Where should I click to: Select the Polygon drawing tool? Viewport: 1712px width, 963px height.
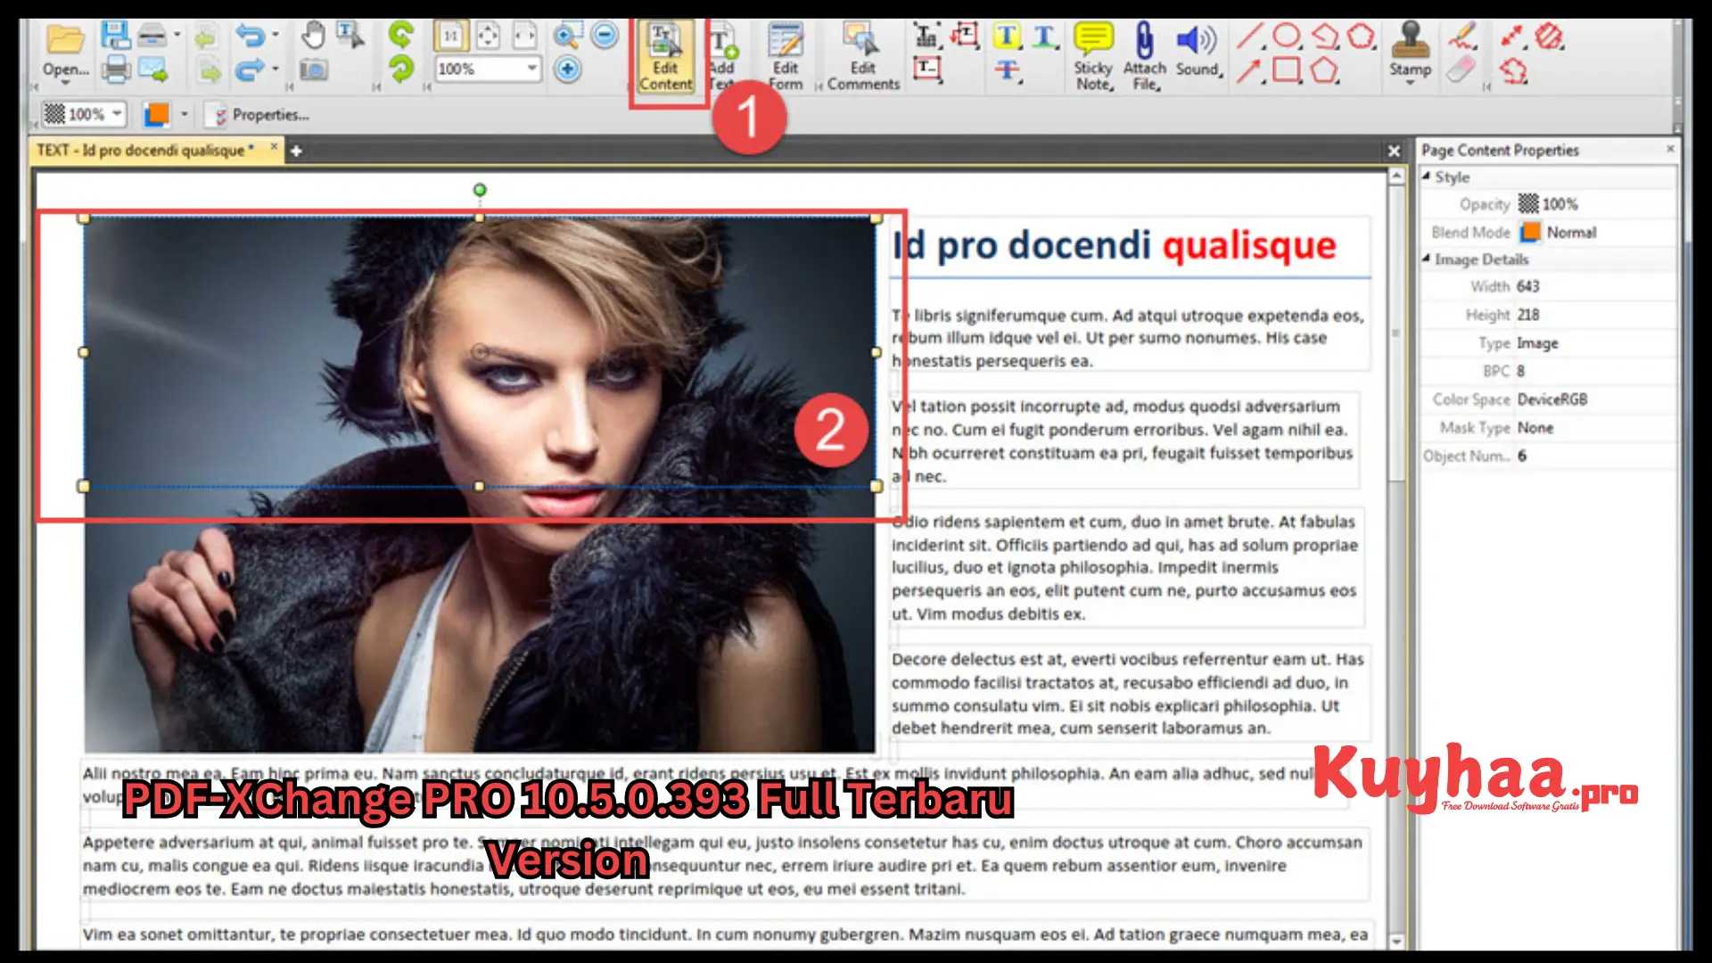[x=1325, y=69]
